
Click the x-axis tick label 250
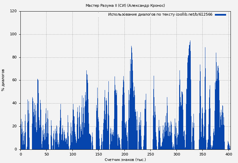click(151, 154)
